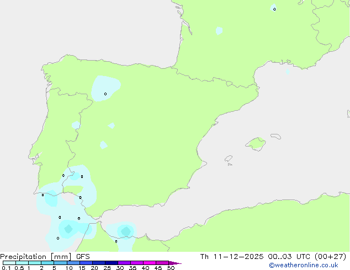Click the darker rain core off Morocco's Atlantic coast
Screen dimensions: 350x270
click(x=68, y=228)
